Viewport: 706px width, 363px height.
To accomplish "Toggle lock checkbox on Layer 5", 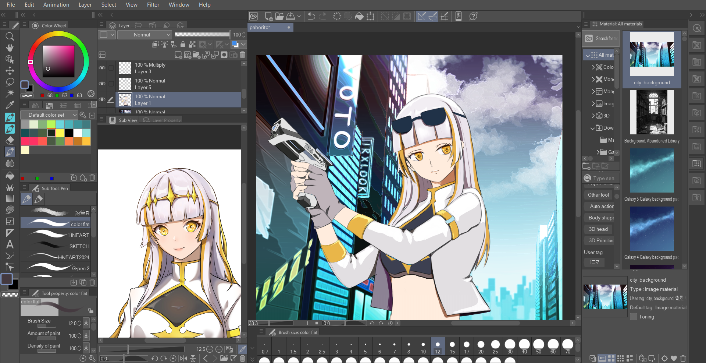I will point(111,84).
